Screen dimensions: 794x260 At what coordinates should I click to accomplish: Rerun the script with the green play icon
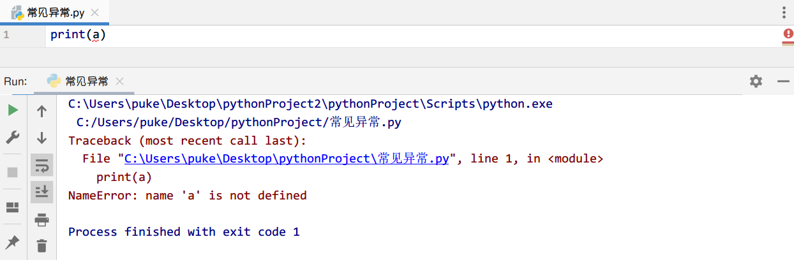(13, 111)
